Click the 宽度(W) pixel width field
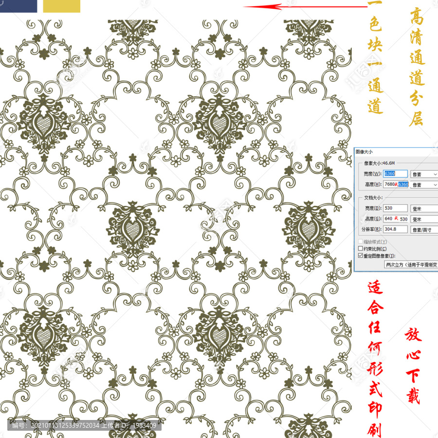This screenshot has height=438, width=438. (x=395, y=174)
